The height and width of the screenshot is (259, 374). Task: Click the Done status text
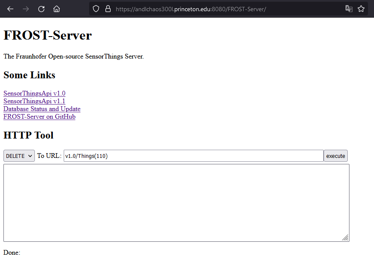[x=12, y=253]
